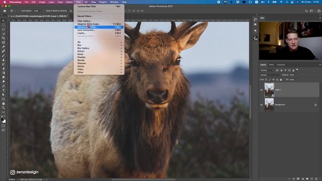The image size is (322, 181).
Task: Click lock position icon in Layers panel
Action: 273,79
